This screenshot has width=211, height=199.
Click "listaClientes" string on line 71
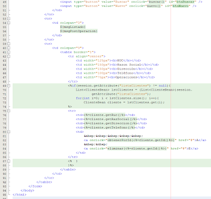pyautogui.click(x=133, y=94)
